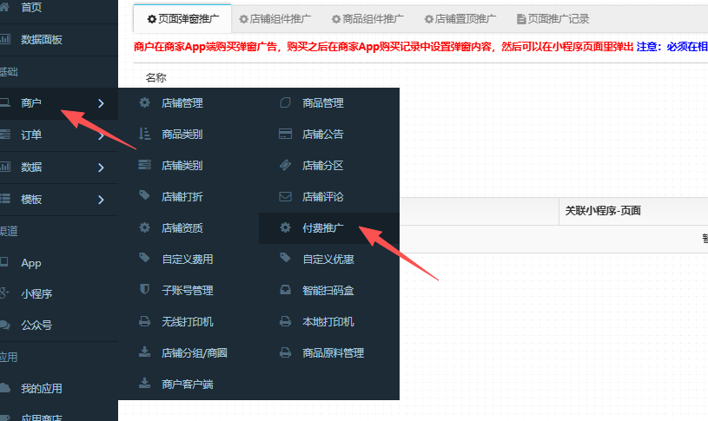Expand the 数据 sidebar chevron

[101, 168]
